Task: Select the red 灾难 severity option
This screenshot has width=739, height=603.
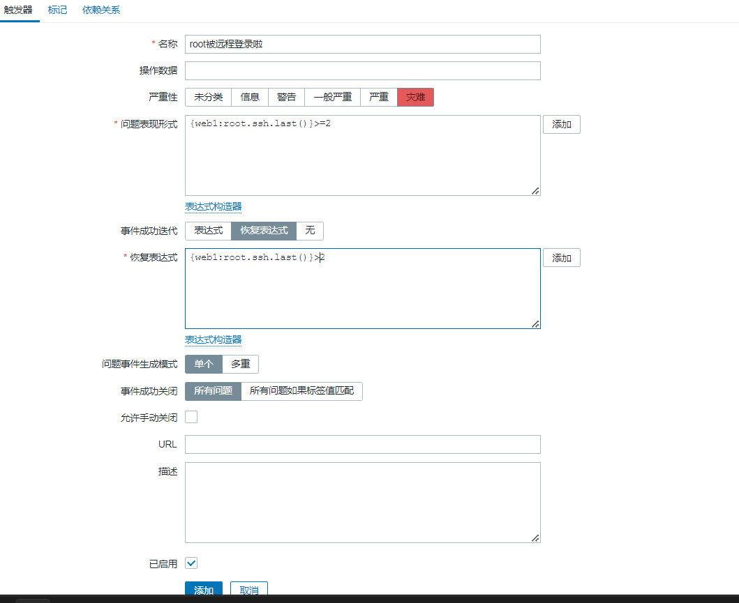Action: (x=415, y=97)
